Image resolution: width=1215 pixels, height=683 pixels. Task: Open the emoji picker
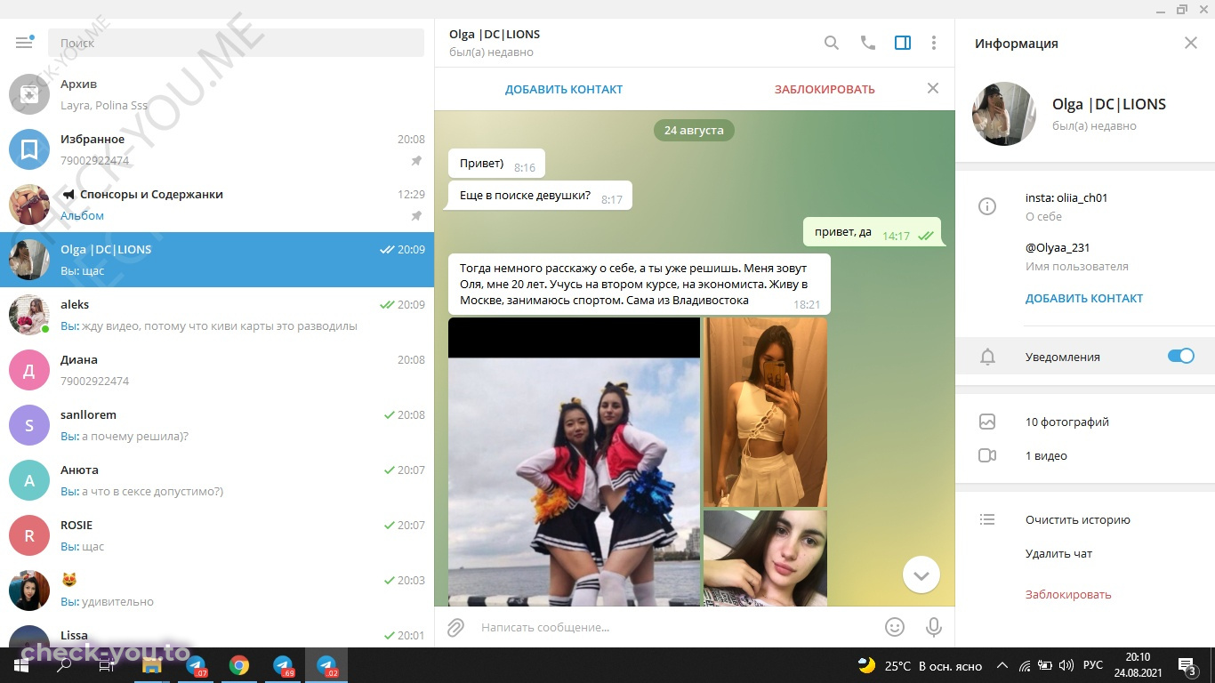895,627
